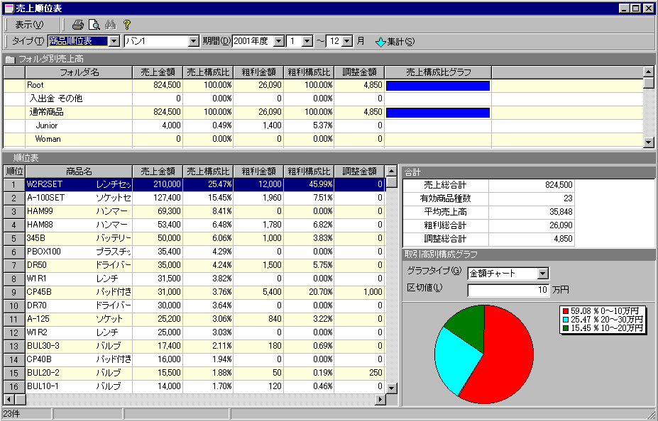Select the BUL20-2 product cell
This screenshot has width=658, height=421.
pos(79,373)
